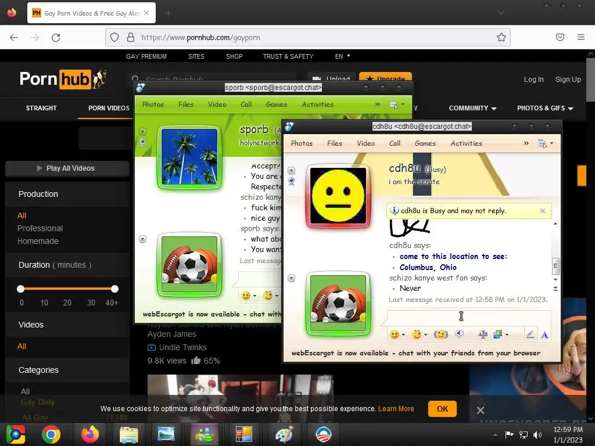Click Play All Videos button

67,168
